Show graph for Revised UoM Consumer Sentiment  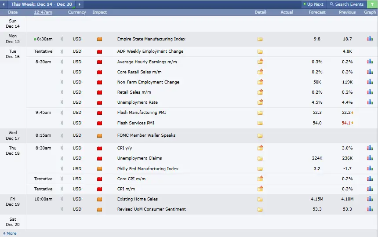click(370, 209)
